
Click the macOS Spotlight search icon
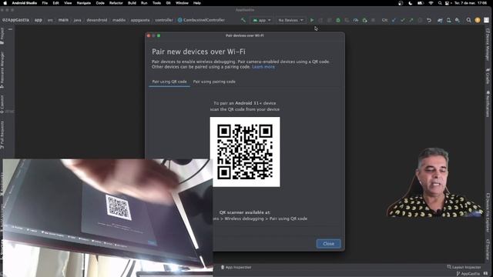click(440, 3)
